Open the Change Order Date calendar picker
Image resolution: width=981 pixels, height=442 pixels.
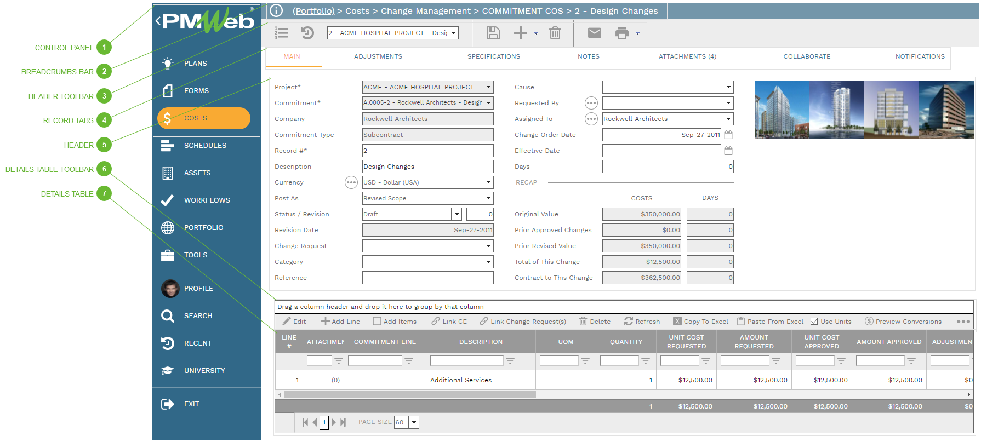[728, 135]
